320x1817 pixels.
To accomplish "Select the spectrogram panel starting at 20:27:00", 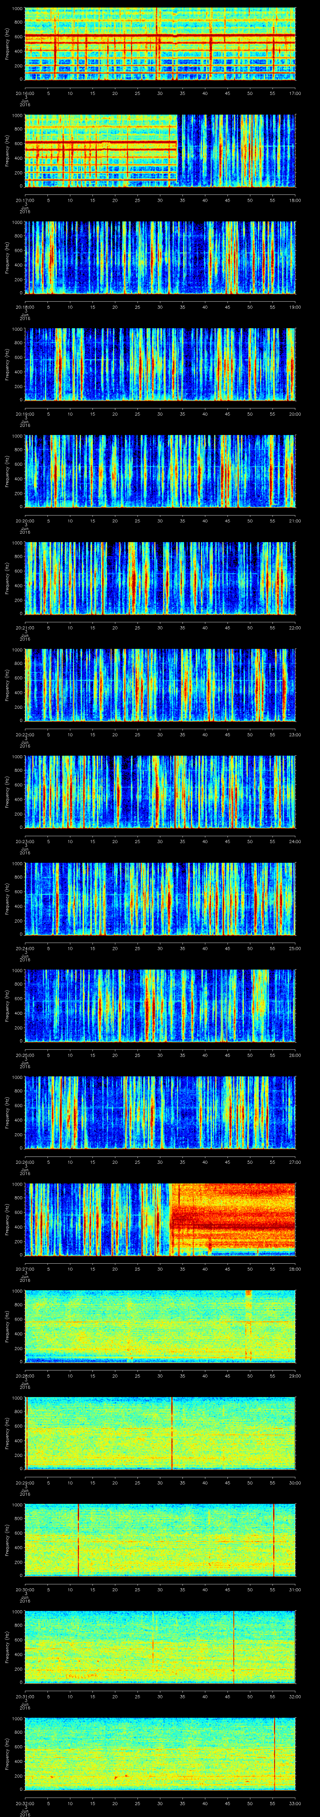I will point(160,1219).
